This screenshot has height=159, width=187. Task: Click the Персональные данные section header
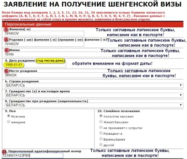pos(93,24)
